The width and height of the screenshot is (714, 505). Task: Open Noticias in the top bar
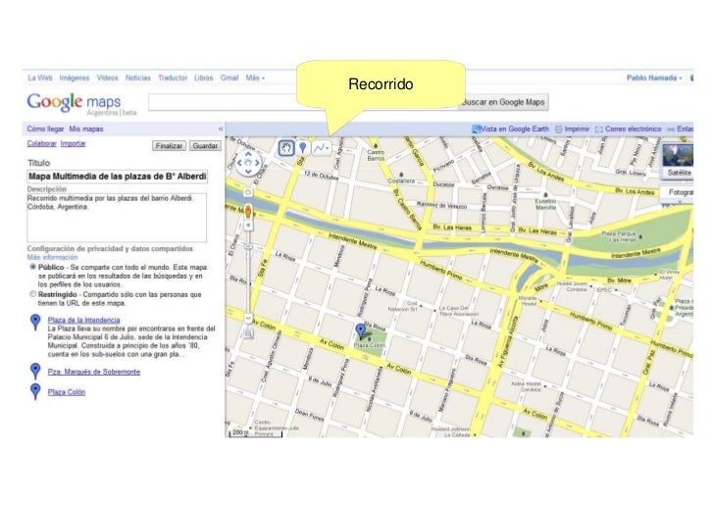137,77
